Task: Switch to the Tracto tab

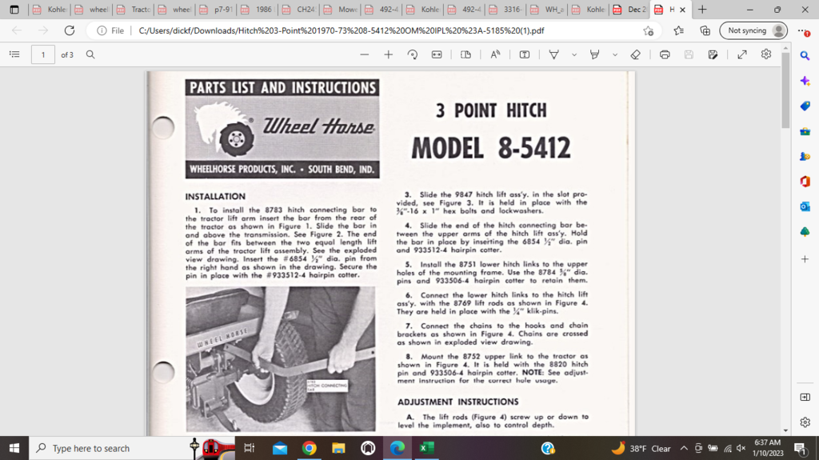Action: click(x=135, y=10)
